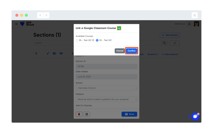
Task: Open the hamburger navigation menu
Action: 17,24
